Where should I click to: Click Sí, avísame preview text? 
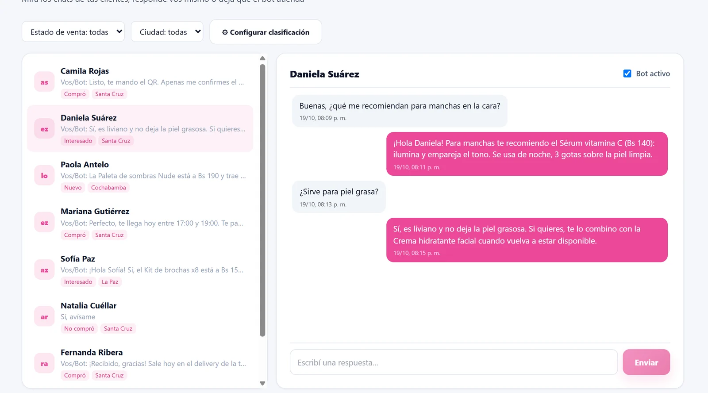(x=78, y=317)
